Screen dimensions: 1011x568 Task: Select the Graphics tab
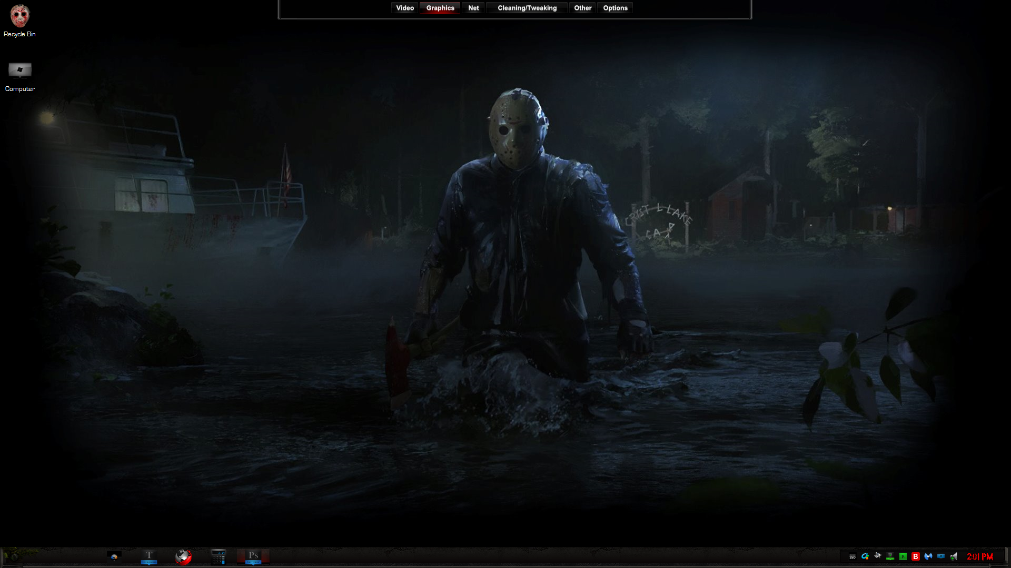pyautogui.click(x=440, y=8)
